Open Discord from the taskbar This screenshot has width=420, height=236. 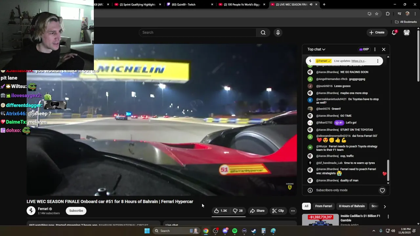(225, 231)
